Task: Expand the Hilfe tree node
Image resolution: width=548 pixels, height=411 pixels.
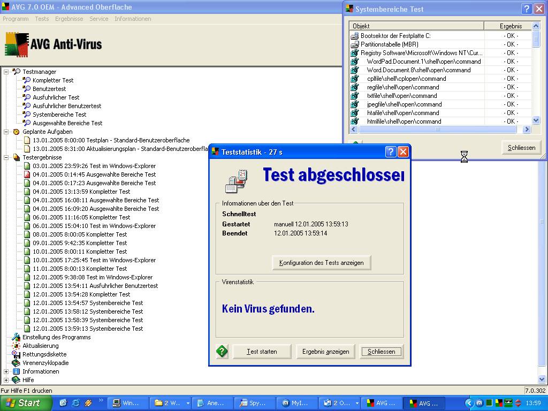Action: (x=6, y=380)
